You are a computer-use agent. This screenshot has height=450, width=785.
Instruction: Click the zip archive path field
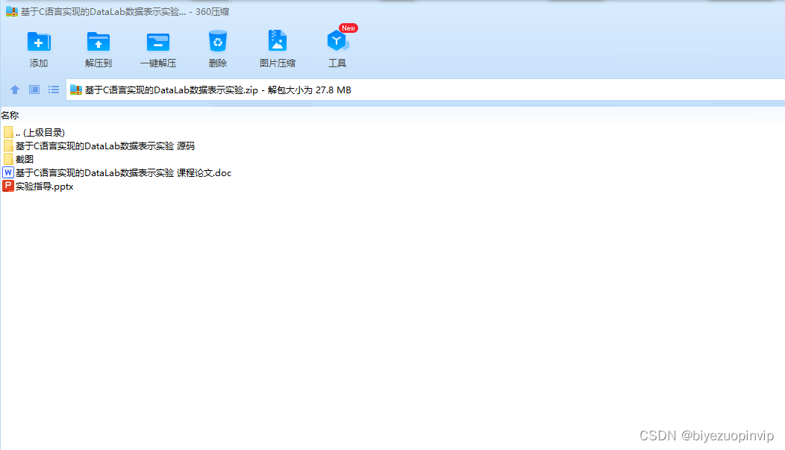425,90
